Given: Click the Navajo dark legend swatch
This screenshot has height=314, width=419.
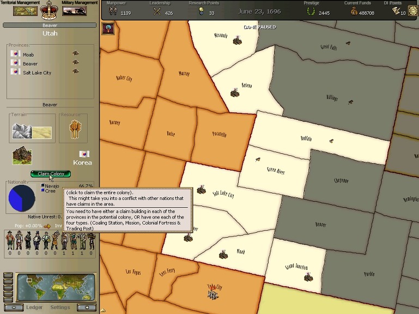Looking at the screenshot, I should tap(42, 185).
